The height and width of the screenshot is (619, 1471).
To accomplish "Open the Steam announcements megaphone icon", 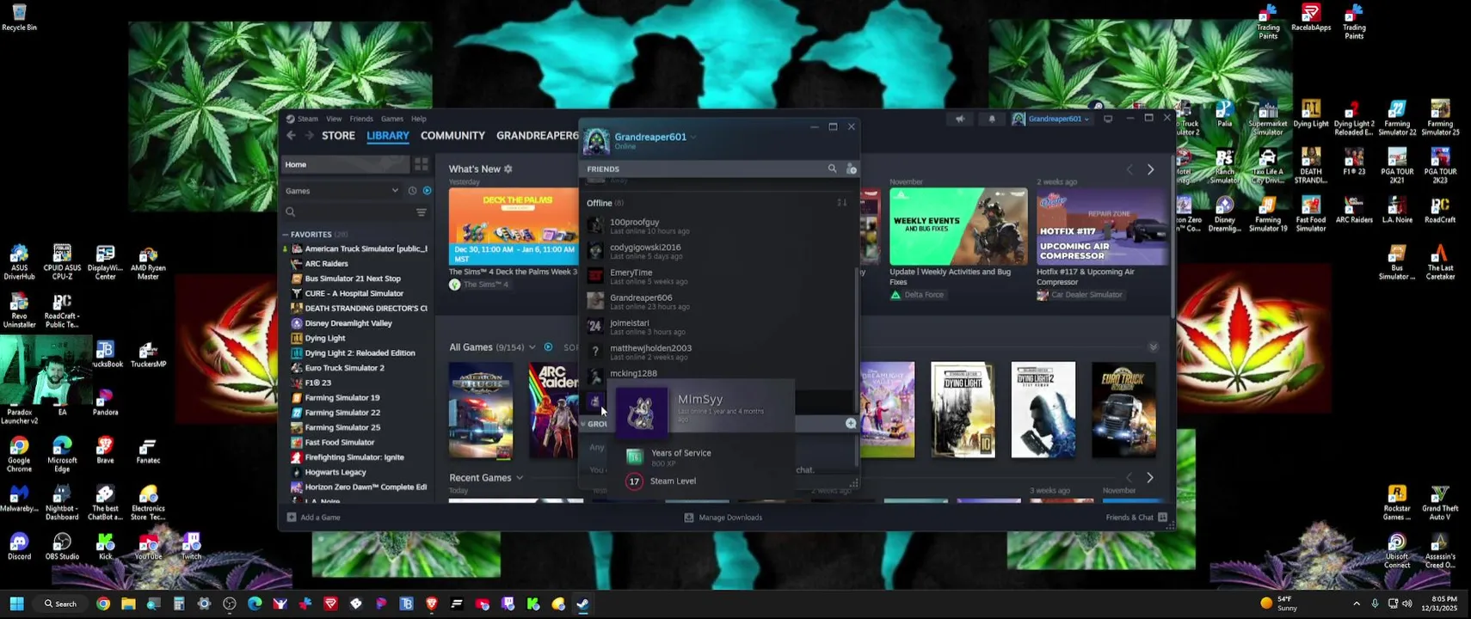I will [960, 119].
